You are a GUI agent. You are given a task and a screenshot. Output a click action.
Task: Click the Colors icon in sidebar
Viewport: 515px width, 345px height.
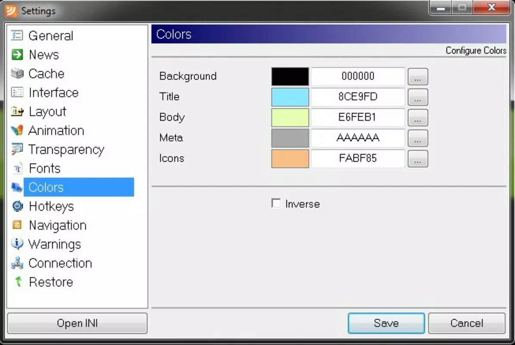pos(17,187)
